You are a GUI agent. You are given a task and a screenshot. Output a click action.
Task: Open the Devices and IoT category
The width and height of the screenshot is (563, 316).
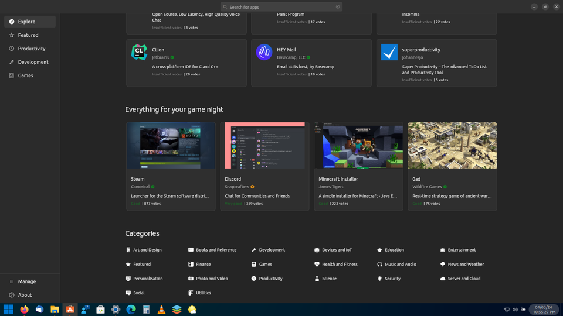[x=333, y=250]
